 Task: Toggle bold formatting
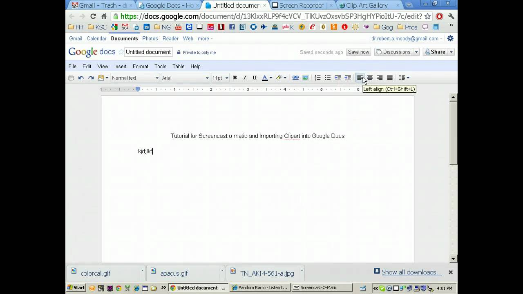pos(235,78)
